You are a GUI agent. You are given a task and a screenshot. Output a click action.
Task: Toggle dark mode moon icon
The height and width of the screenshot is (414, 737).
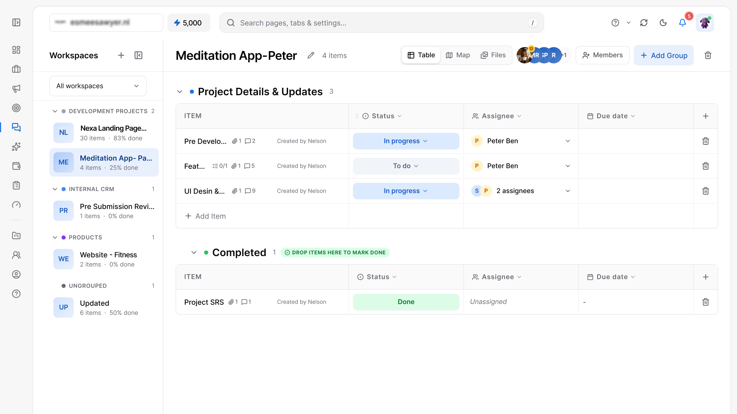coord(663,23)
